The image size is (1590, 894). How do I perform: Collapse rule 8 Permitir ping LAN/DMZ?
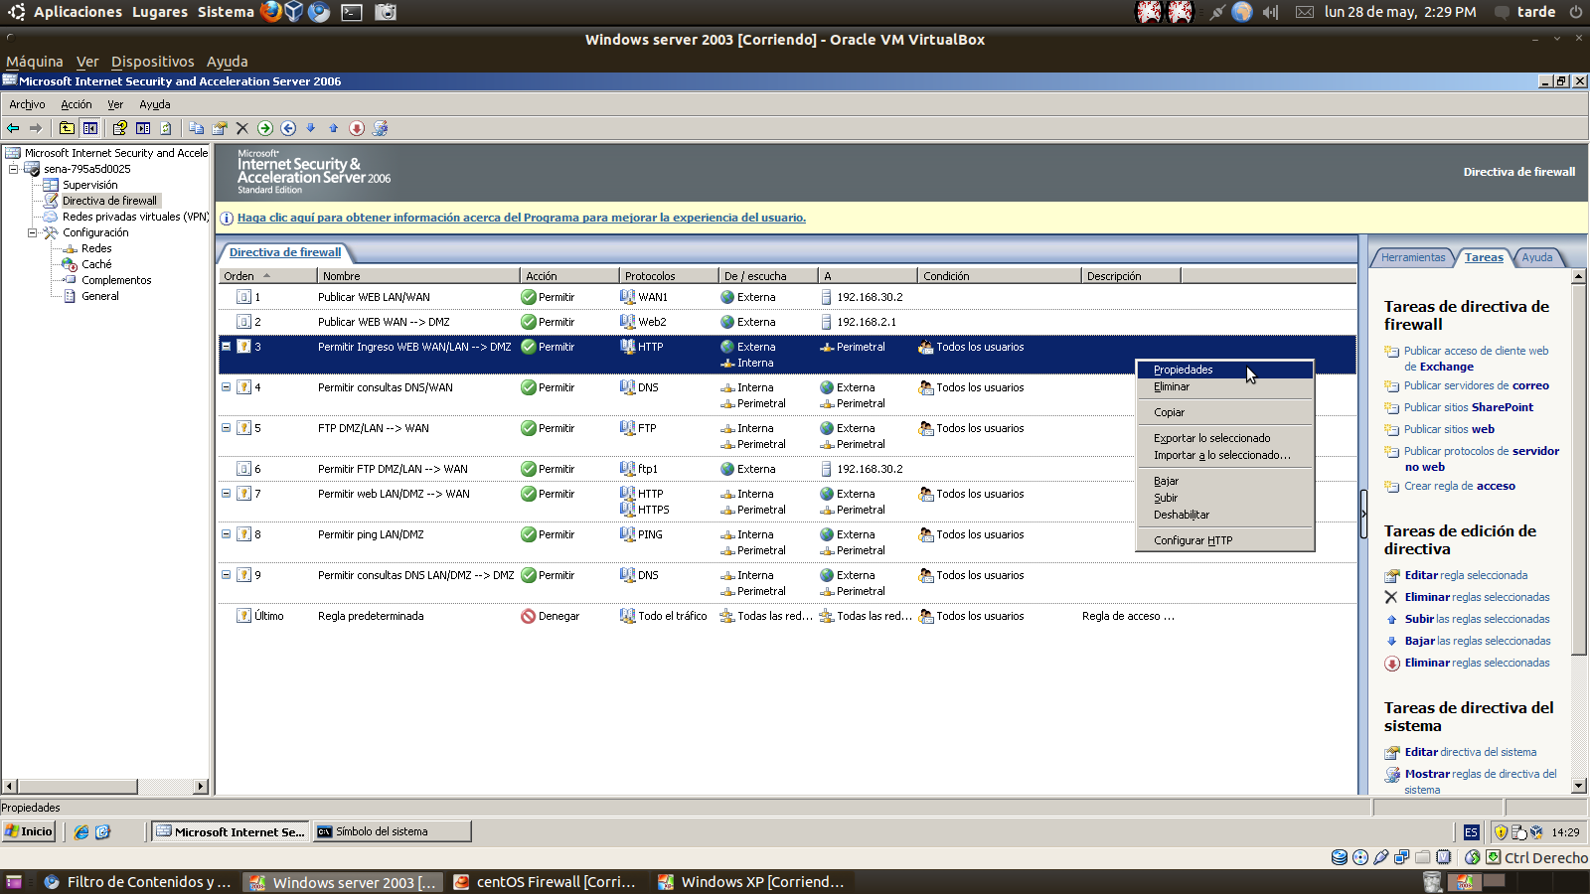click(226, 534)
